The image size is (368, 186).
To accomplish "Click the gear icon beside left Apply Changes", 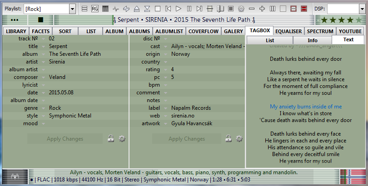I will click(122, 139).
